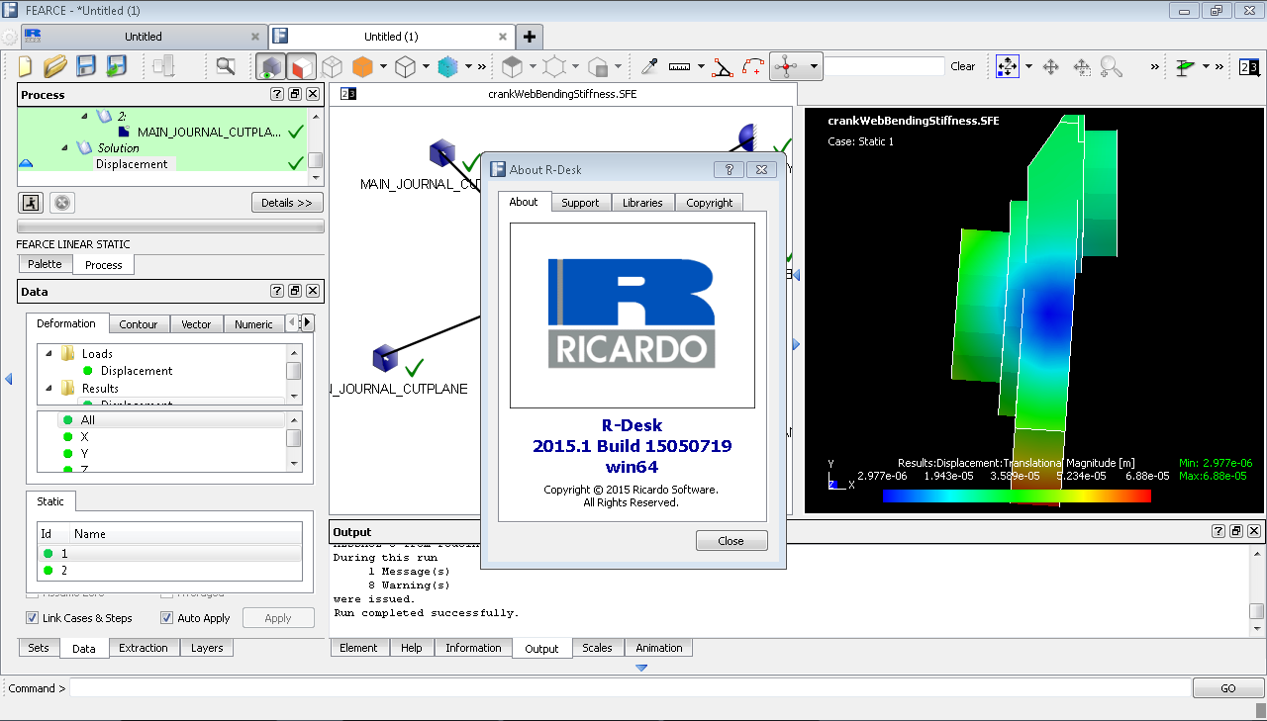Switch to Support tab in About dialog
This screenshot has width=1267, height=721.
[x=580, y=202]
